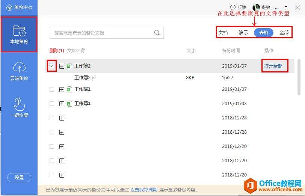Check the box for second 2018/12/20 row
305x196 pixels.
52,161
